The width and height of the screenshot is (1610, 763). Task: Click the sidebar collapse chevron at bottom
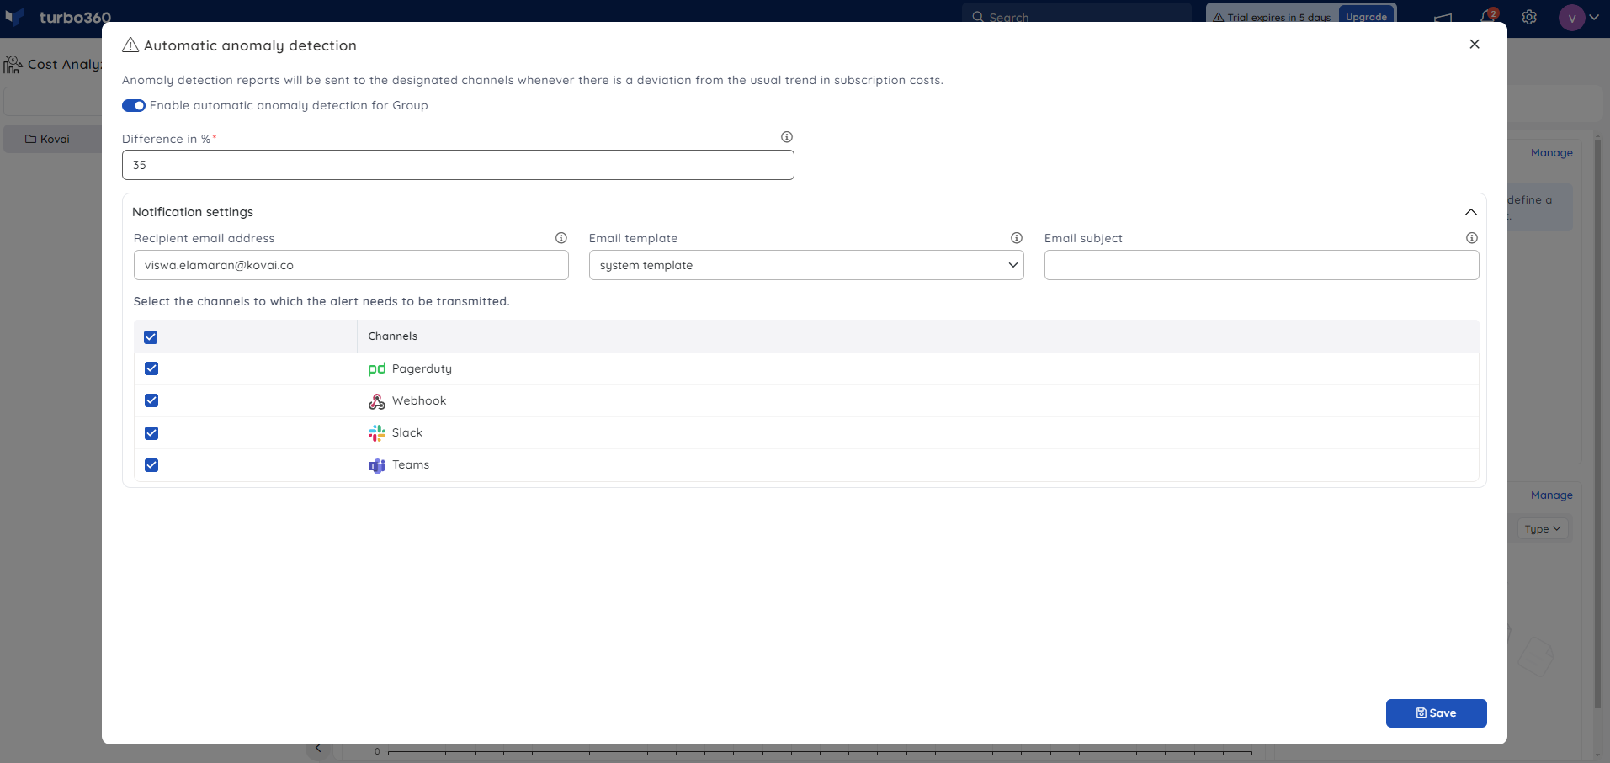tap(318, 749)
